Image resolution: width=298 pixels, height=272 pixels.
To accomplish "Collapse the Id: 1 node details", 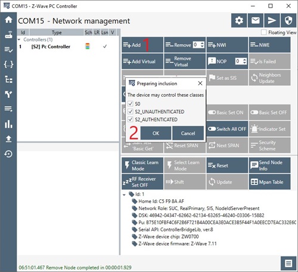I will tap(125, 194).
